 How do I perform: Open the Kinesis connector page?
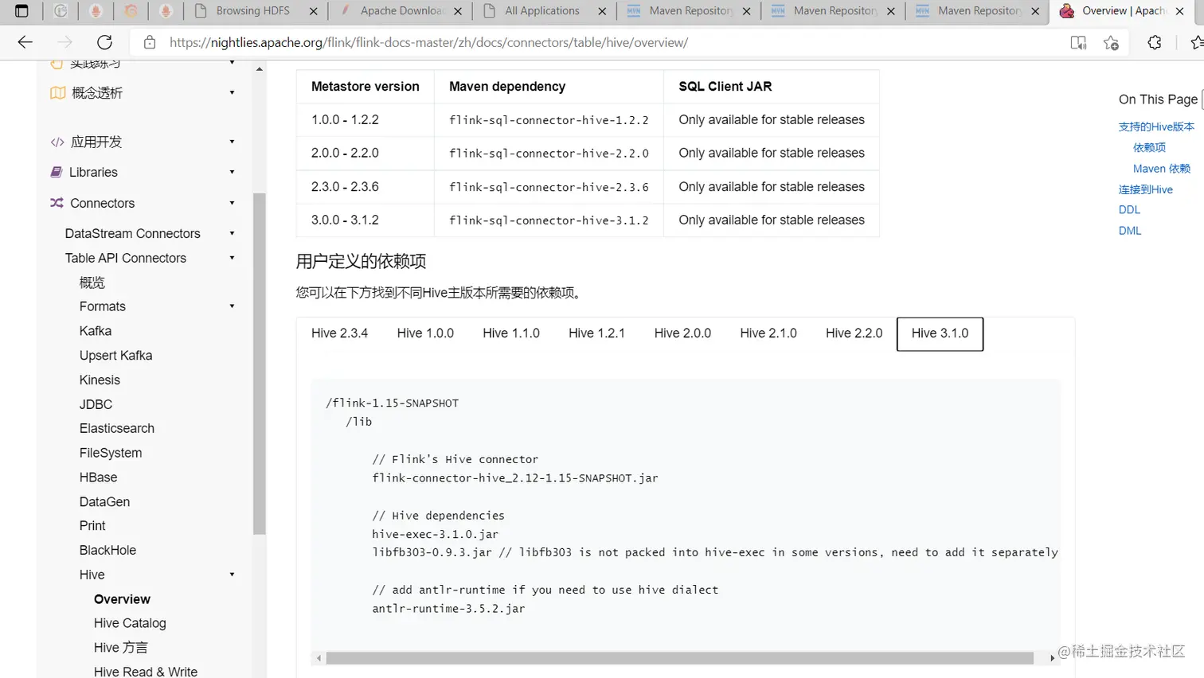100,380
